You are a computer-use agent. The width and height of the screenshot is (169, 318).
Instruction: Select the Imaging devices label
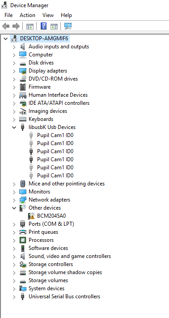[x=48, y=111]
